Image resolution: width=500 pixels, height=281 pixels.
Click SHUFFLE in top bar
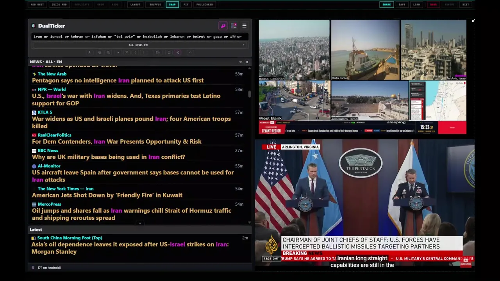point(155,5)
